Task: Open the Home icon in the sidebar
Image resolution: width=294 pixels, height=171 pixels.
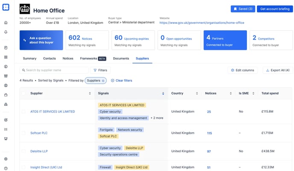Action: 6,23
